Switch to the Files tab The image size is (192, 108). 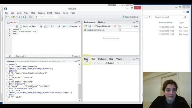pos(86,59)
